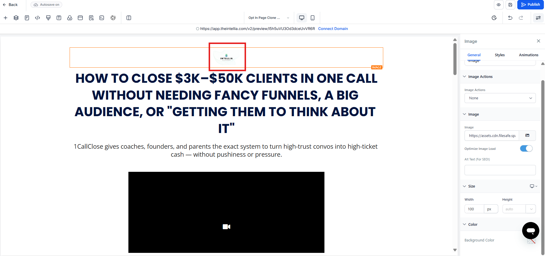Open the image picker beside URL field

(527, 136)
